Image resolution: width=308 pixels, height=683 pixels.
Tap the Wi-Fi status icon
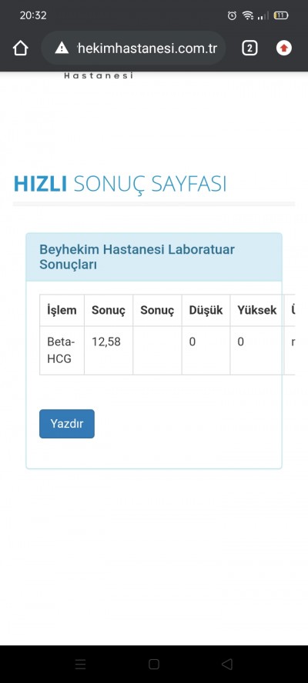click(248, 15)
